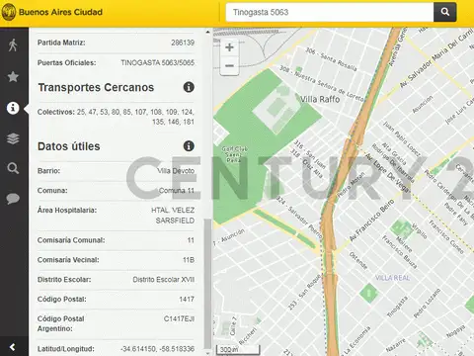Screen dimensions: 474x356
Task: Click the Transportes Cercanos heading
Action: (96, 87)
